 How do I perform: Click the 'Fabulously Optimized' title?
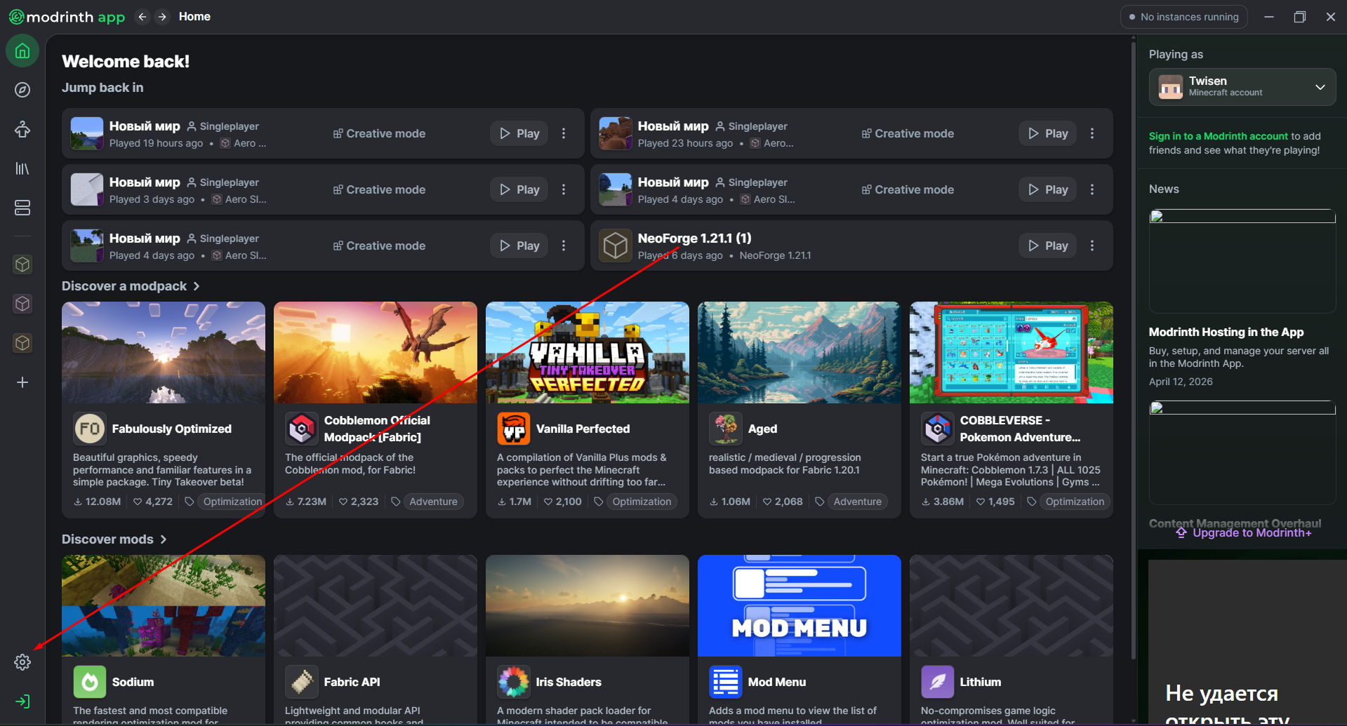pyautogui.click(x=172, y=429)
